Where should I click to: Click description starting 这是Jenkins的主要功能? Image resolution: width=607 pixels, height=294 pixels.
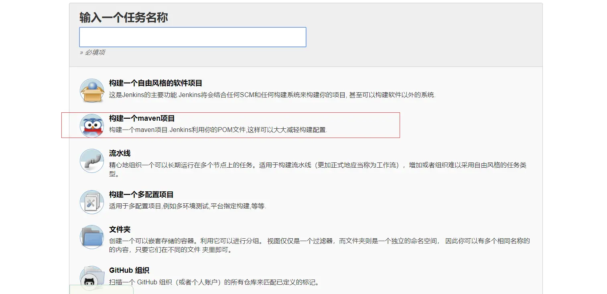coord(272,95)
